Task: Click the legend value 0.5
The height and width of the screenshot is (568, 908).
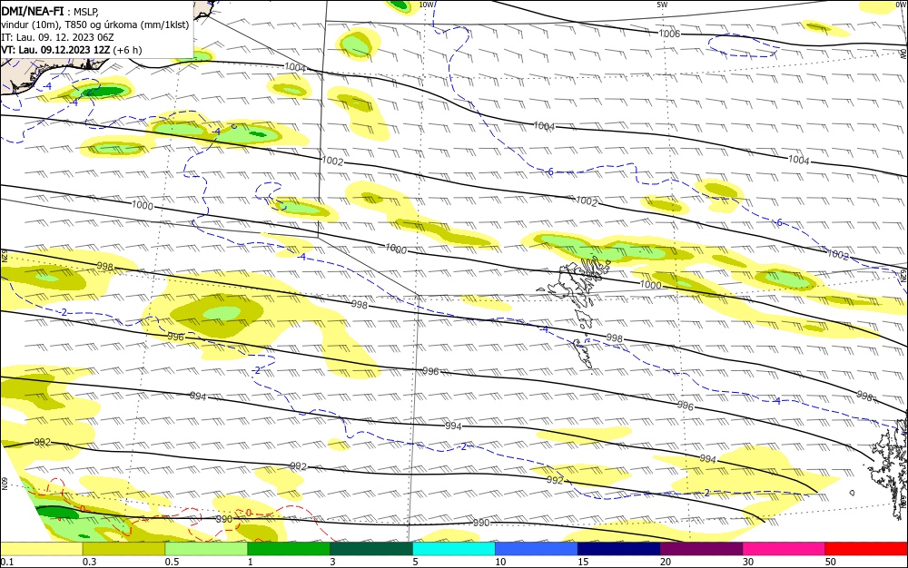Action: 172,562
